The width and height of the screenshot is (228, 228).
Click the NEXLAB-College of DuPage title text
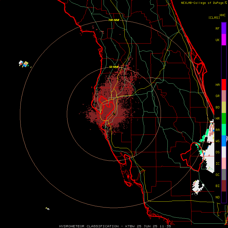click(x=202, y=3)
